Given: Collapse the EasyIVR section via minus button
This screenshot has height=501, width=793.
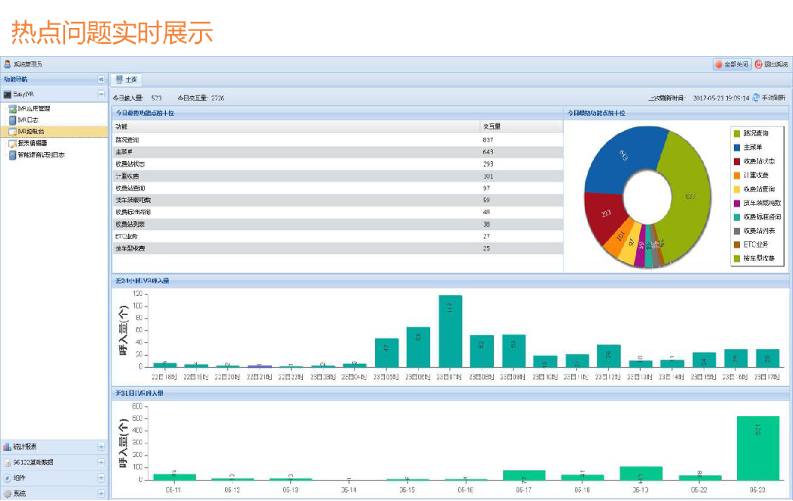Looking at the screenshot, I should click(x=101, y=95).
